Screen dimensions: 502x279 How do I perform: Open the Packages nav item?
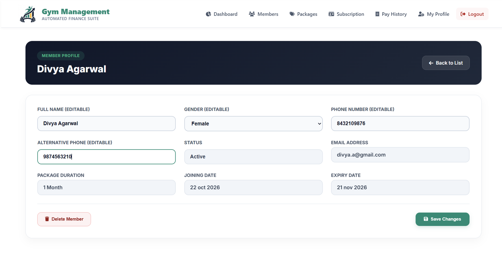coord(303,14)
